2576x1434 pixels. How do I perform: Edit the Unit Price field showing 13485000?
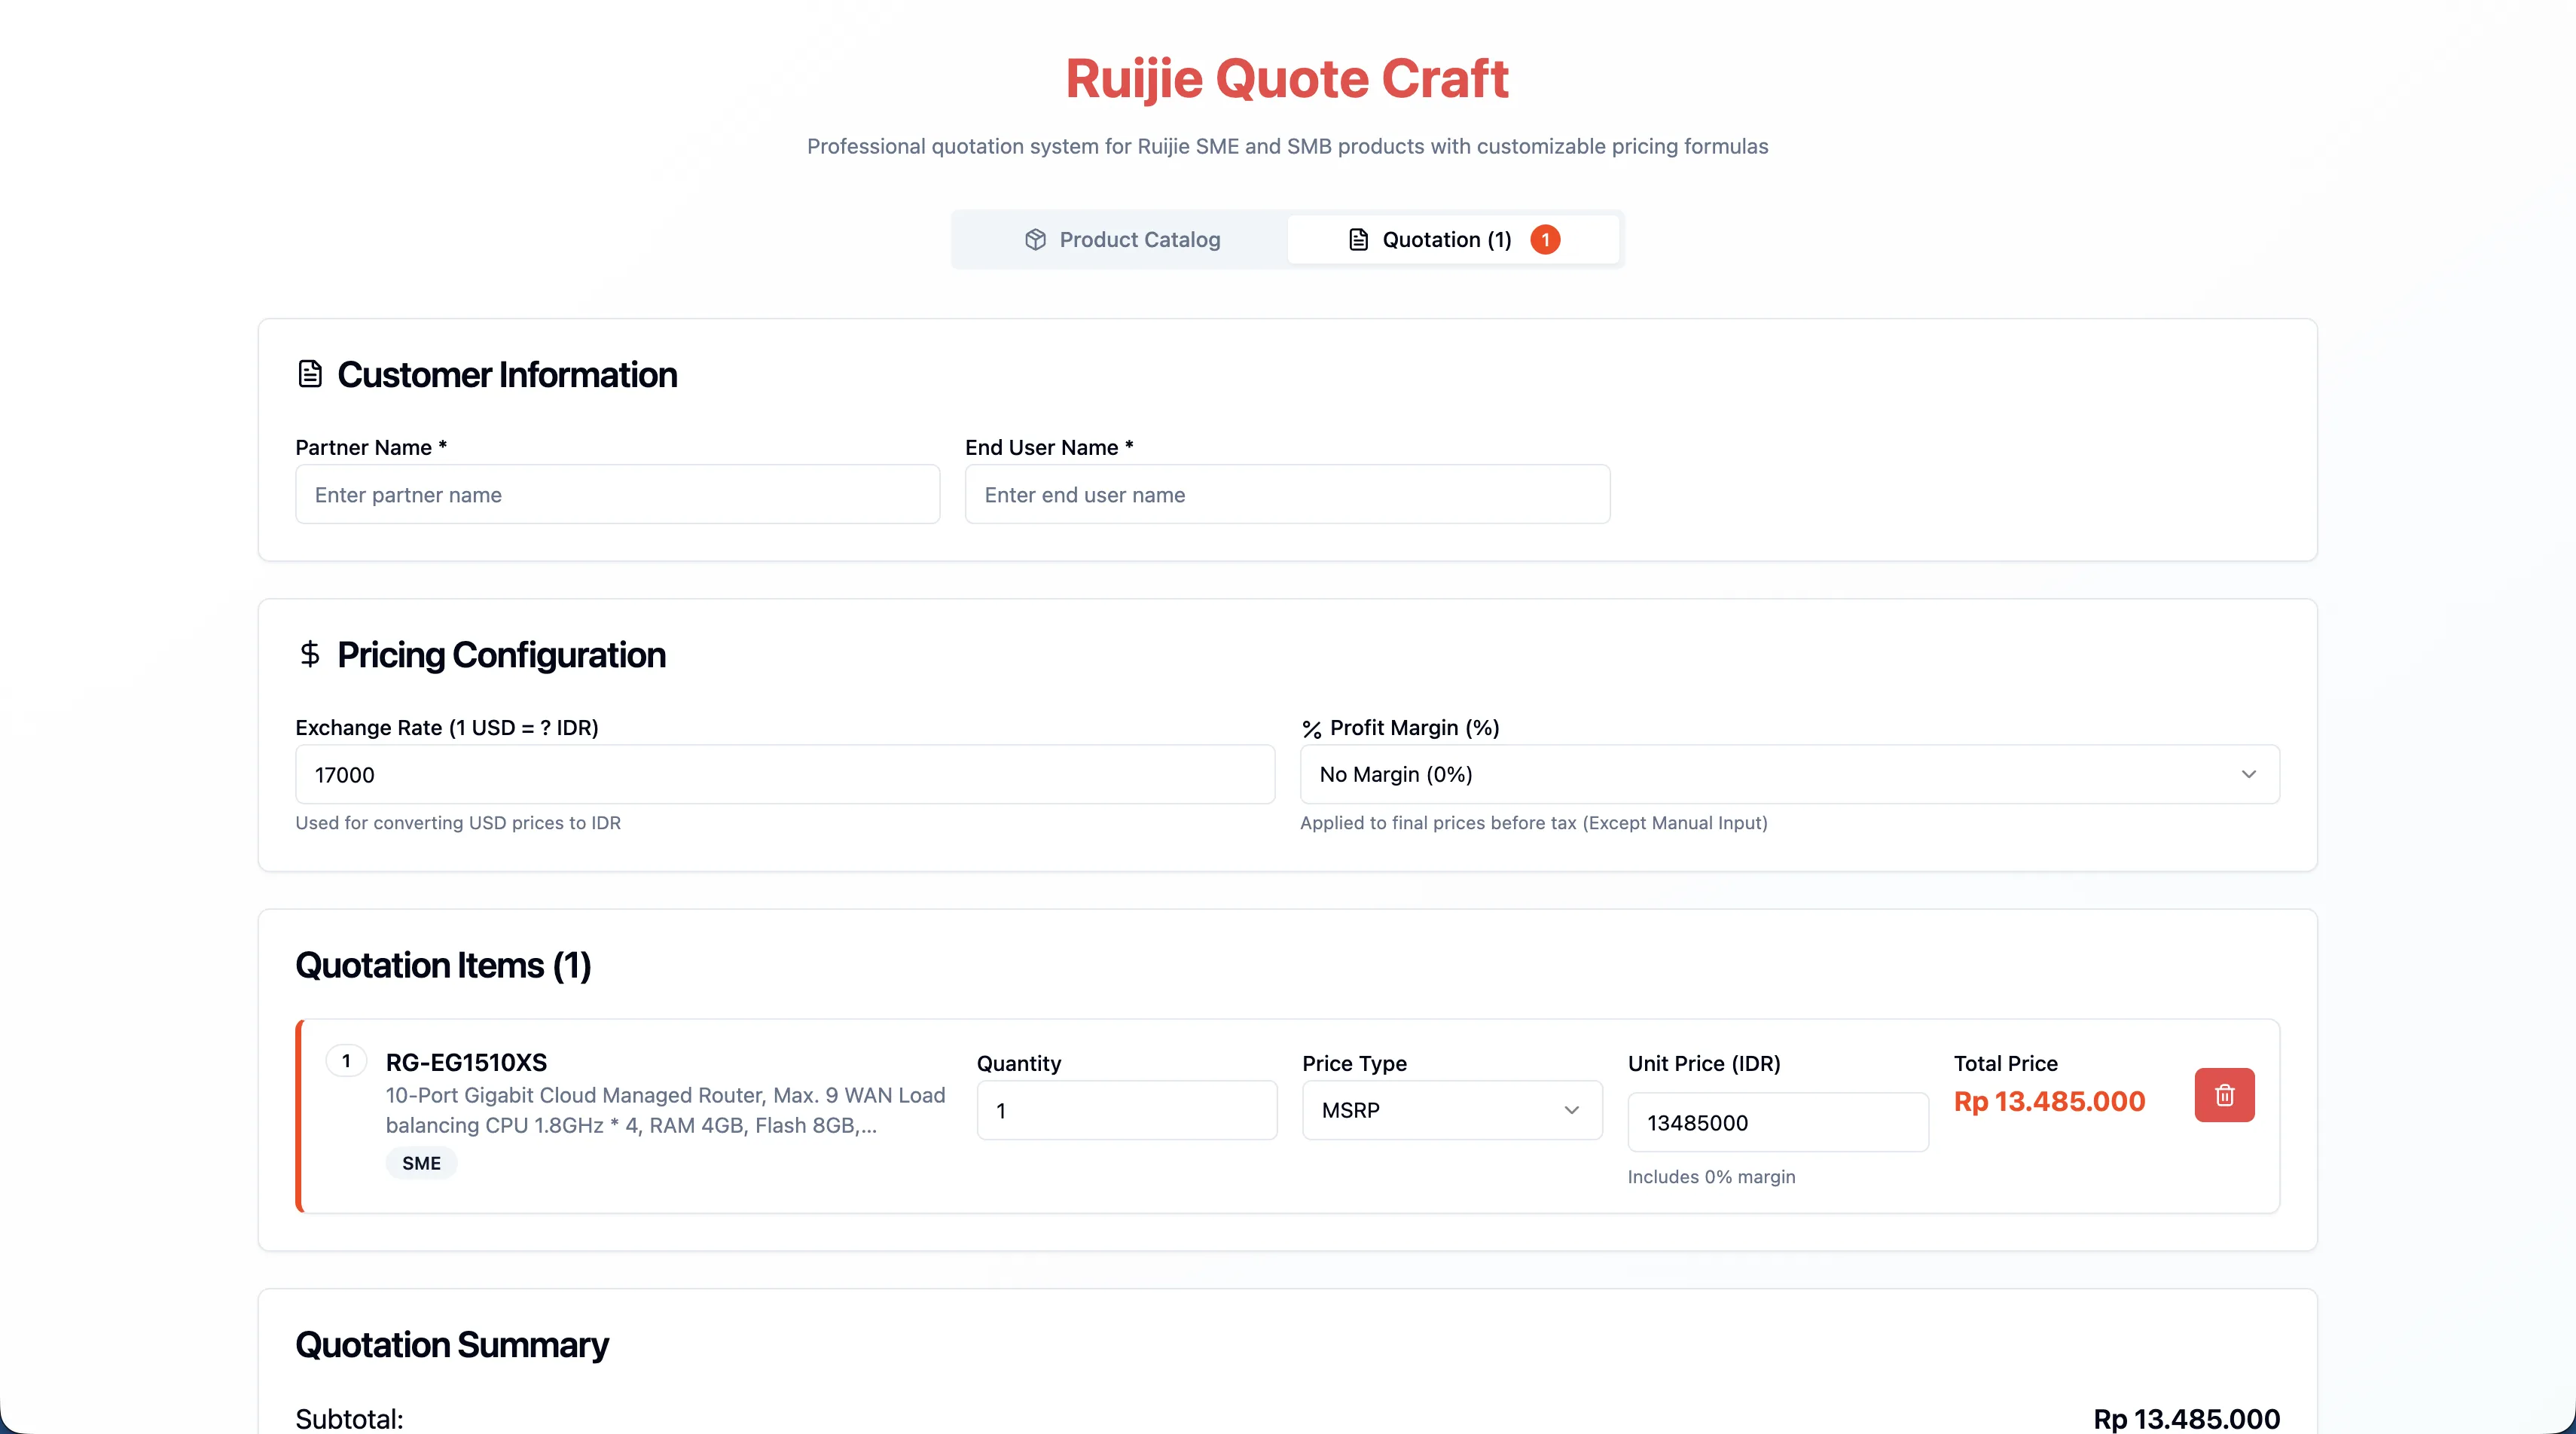tap(1778, 1122)
